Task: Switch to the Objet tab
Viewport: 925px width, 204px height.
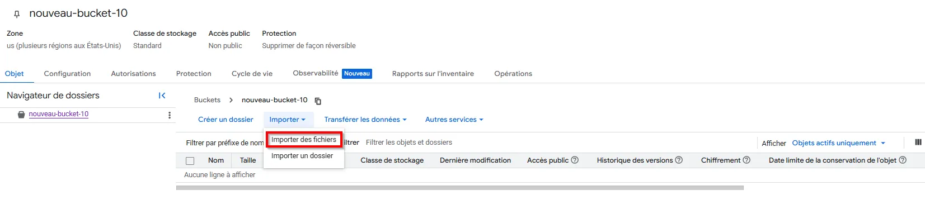Action: click(x=15, y=74)
